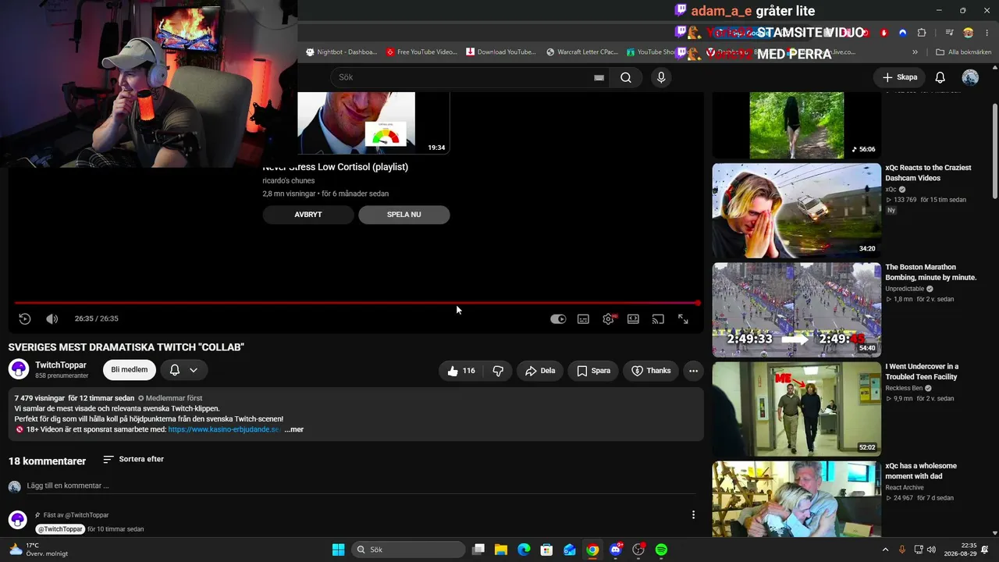Image resolution: width=999 pixels, height=562 pixels.
Task: Open the Alla bokmärken folder
Action: (964, 52)
